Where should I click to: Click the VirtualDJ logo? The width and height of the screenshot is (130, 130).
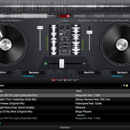(x=65, y=16)
